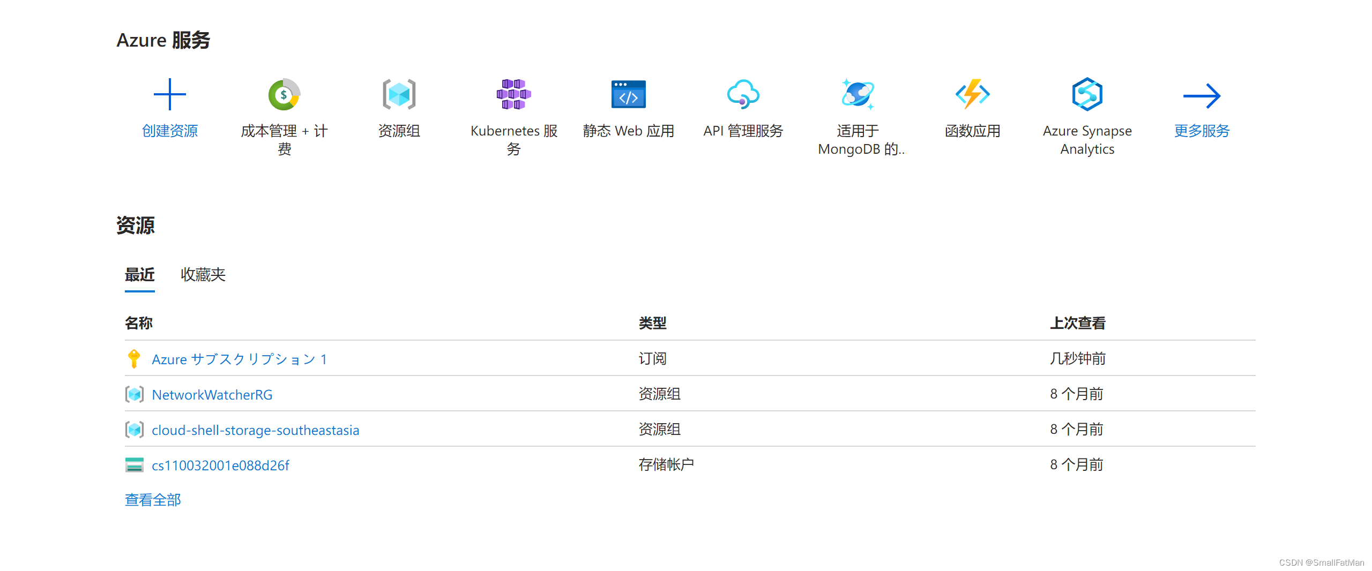Click the 更多服务 arrow icon
The height and width of the screenshot is (571, 1372).
click(x=1202, y=96)
